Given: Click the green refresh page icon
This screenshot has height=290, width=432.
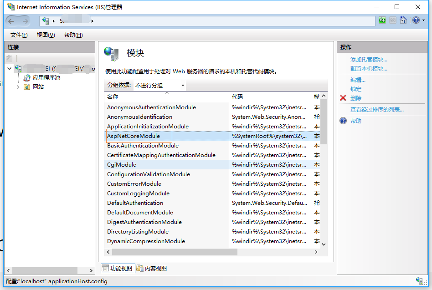Looking at the screenshot, I should click(382, 20).
